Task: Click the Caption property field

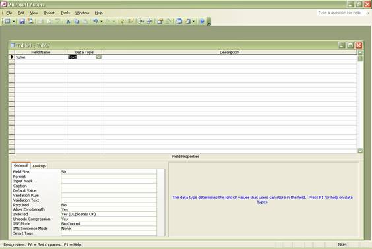Action: [109, 186]
